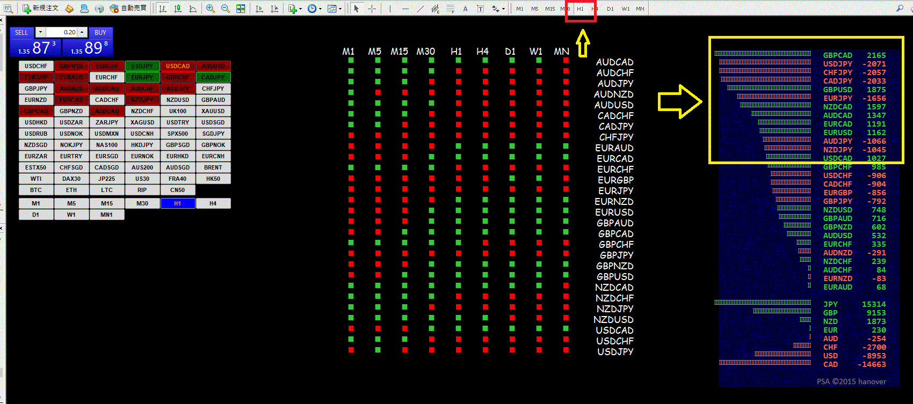Image resolution: width=913 pixels, height=404 pixels.
Task: Open the indicators list dropdown
Action: pyautogui.click(x=295, y=9)
